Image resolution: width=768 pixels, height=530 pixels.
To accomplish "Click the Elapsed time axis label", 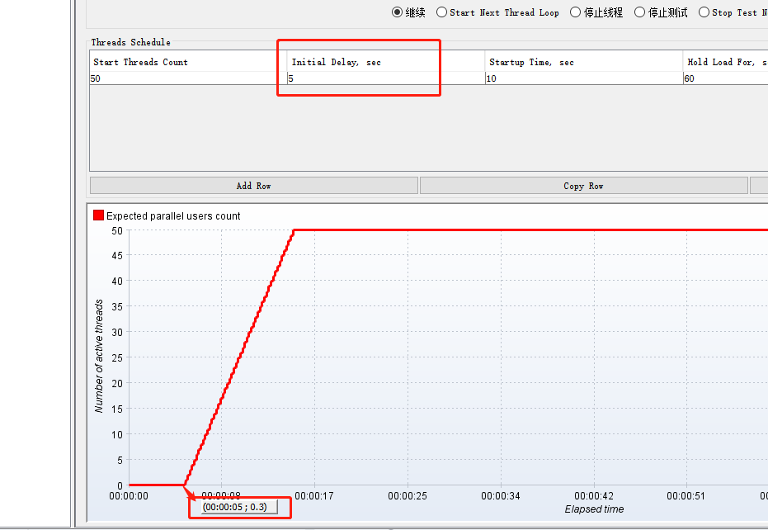I will click(x=593, y=509).
